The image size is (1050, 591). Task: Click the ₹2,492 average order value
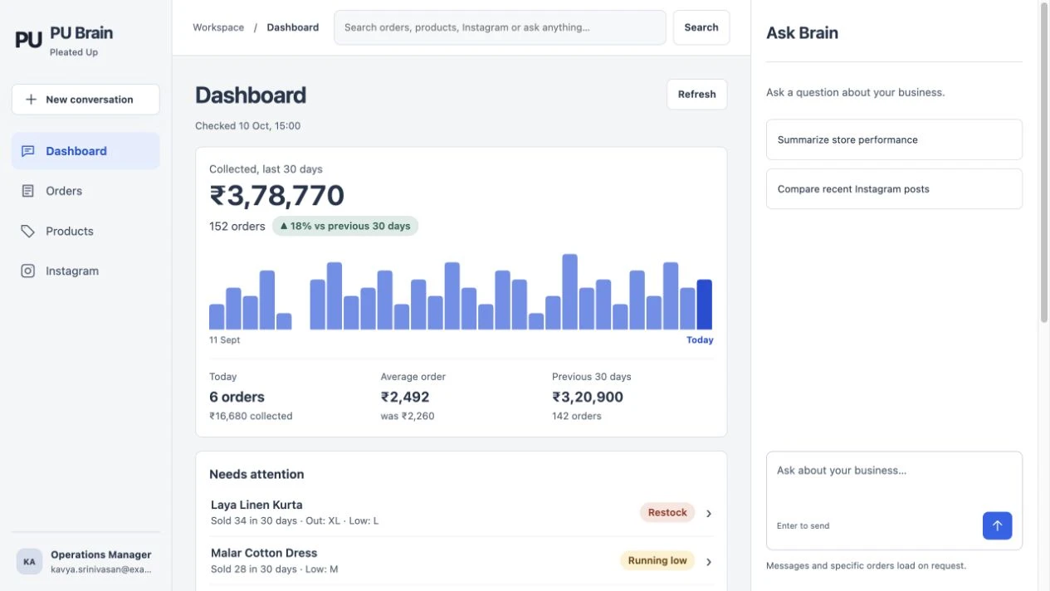click(x=405, y=397)
